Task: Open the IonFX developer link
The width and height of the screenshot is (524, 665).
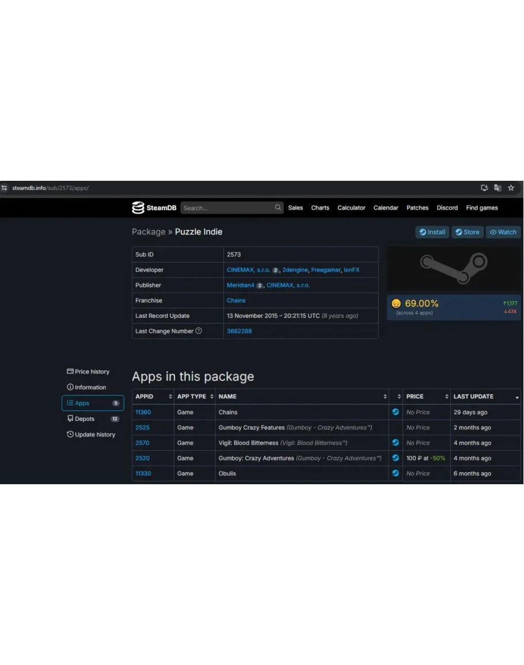Action: [351, 269]
